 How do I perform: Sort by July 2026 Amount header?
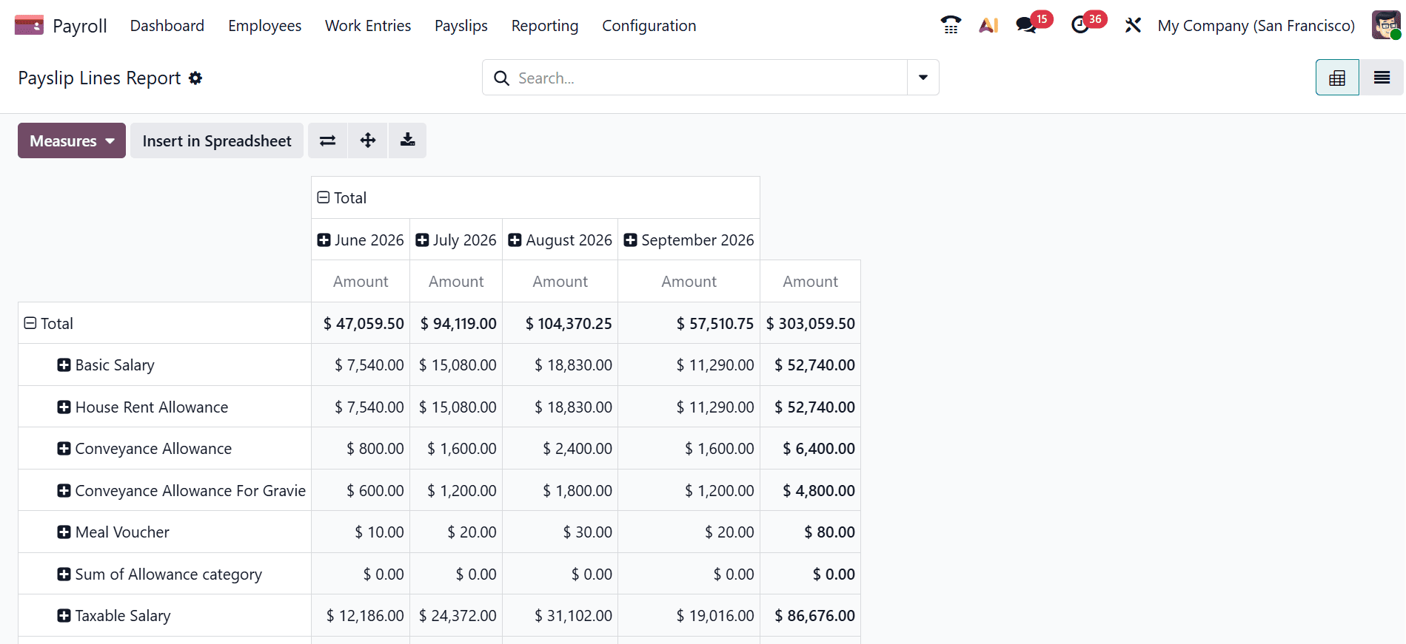click(x=456, y=282)
